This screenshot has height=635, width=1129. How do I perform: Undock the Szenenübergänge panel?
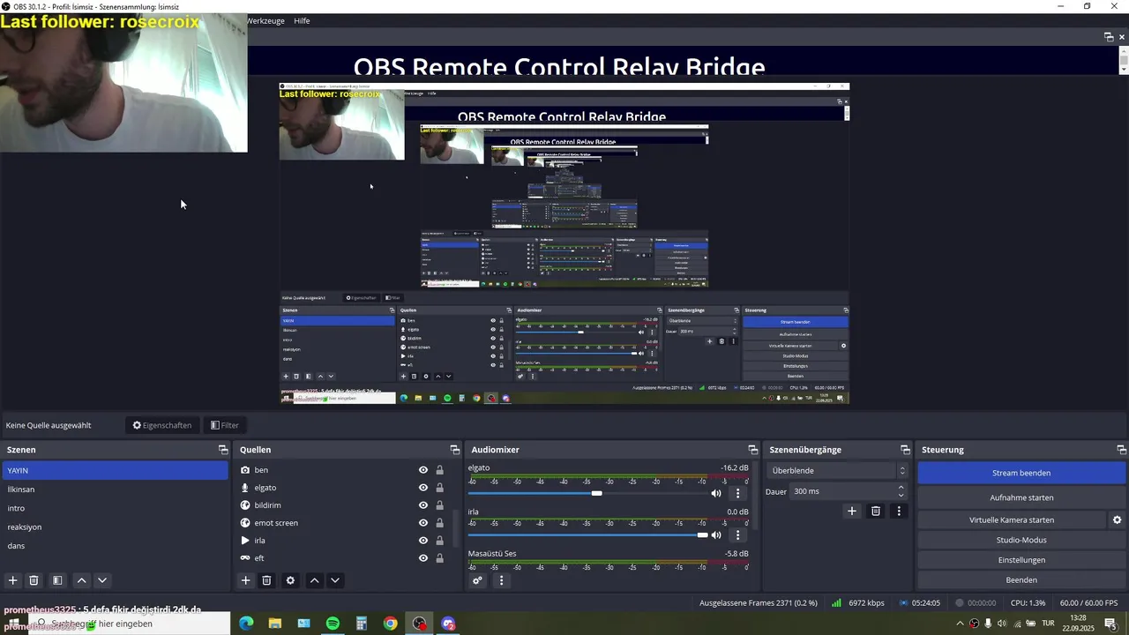tap(905, 450)
